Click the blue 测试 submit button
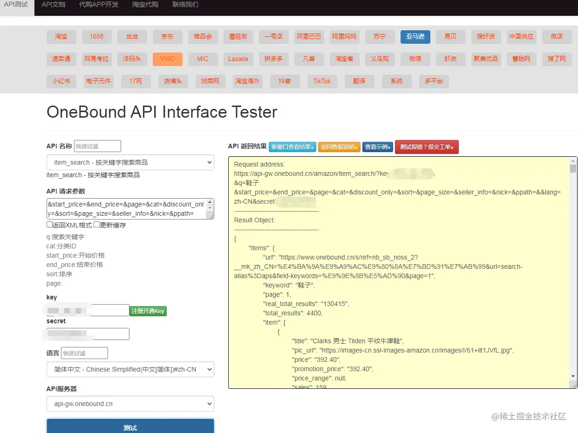 point(130,426)
